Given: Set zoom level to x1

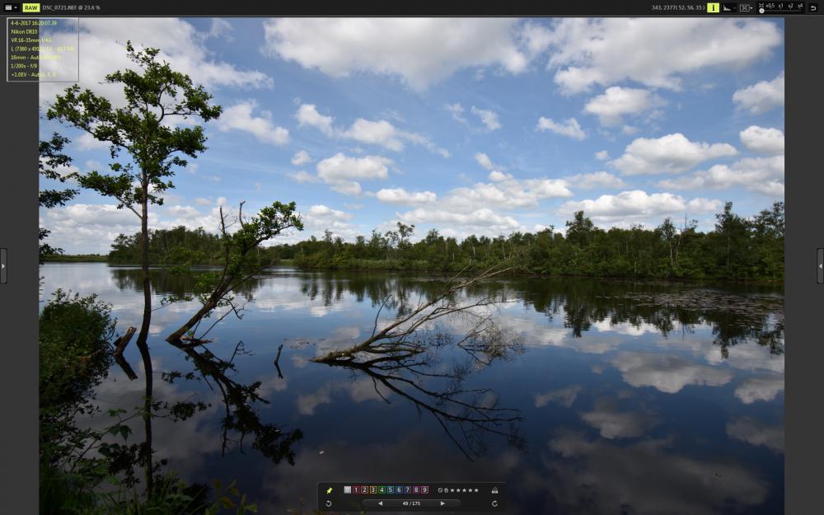Looking at the screenshot, I should [780, 6].
